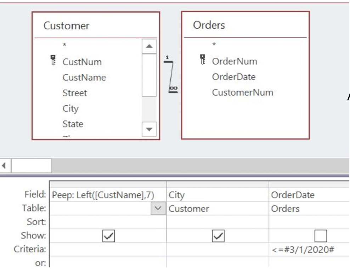The height and width of the screenshot is (270, 350).
Task: Select CustName field in Customer table
Action: click(x=84, y=78)
